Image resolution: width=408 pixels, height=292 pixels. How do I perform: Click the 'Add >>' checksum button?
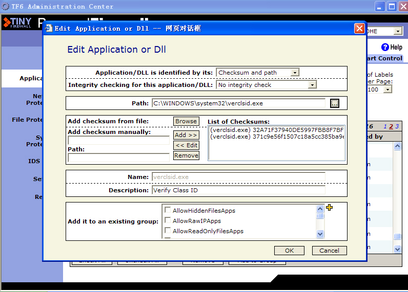click(x=186, y=135)
